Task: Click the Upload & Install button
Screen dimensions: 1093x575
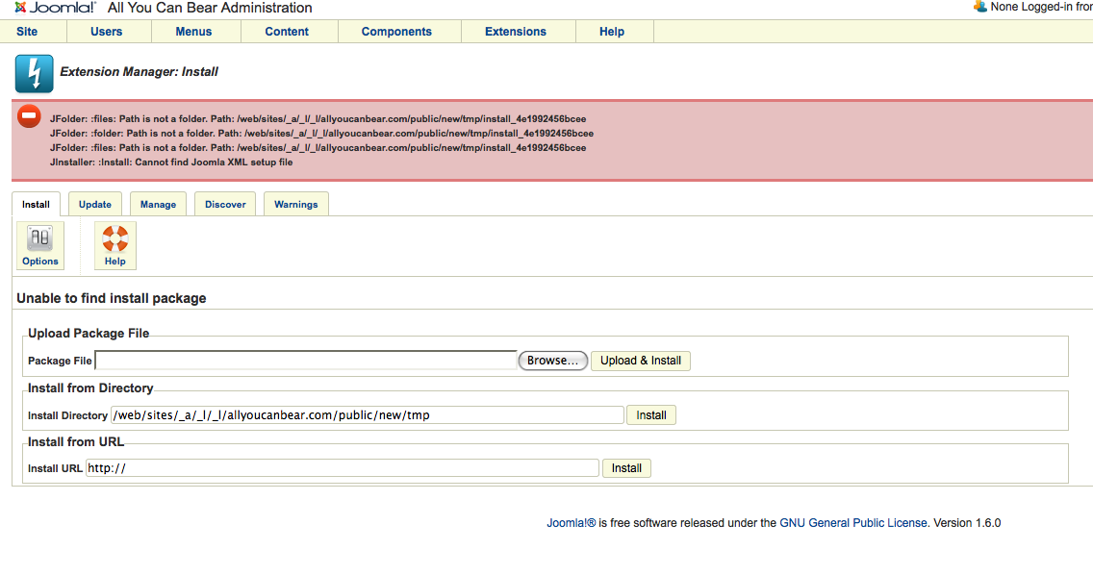Action: click(x=641, y=361)
